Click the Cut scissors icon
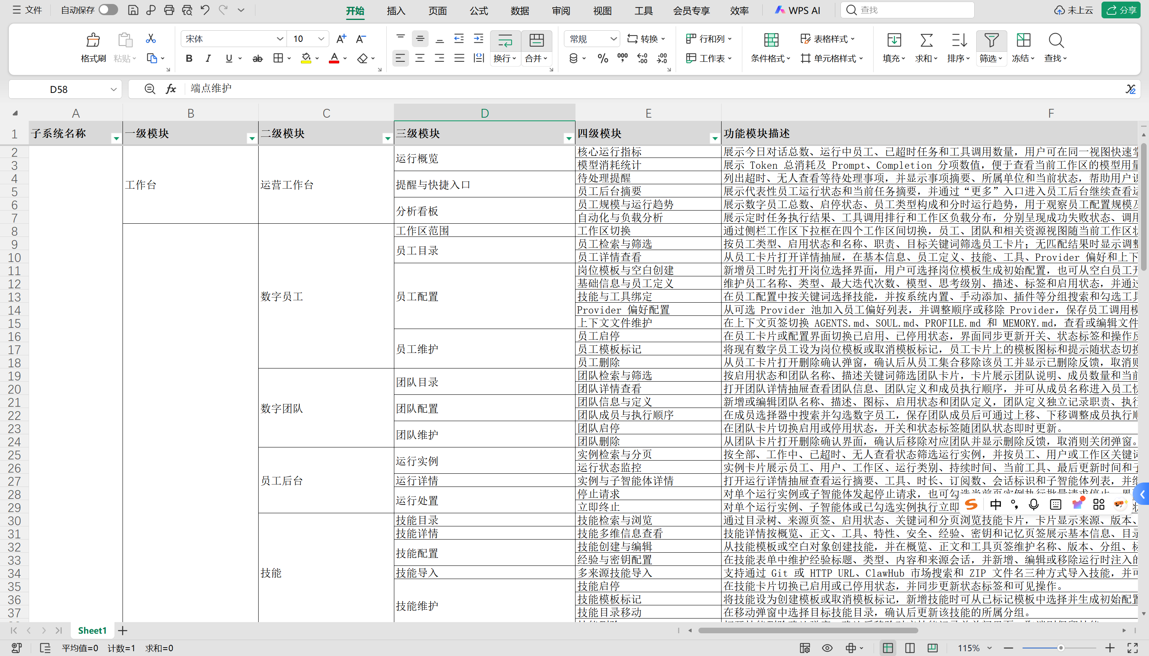Screen dimensions: 1149x656 (x=150, y=38)
